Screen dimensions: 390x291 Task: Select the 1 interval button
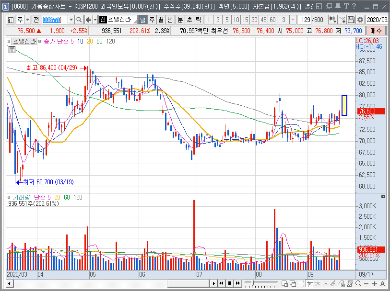(x=208, y=19)
